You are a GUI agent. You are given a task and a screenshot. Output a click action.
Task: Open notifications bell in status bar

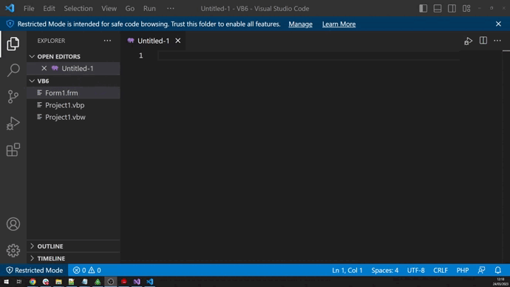pyautogui.click(x=498, y=270)
